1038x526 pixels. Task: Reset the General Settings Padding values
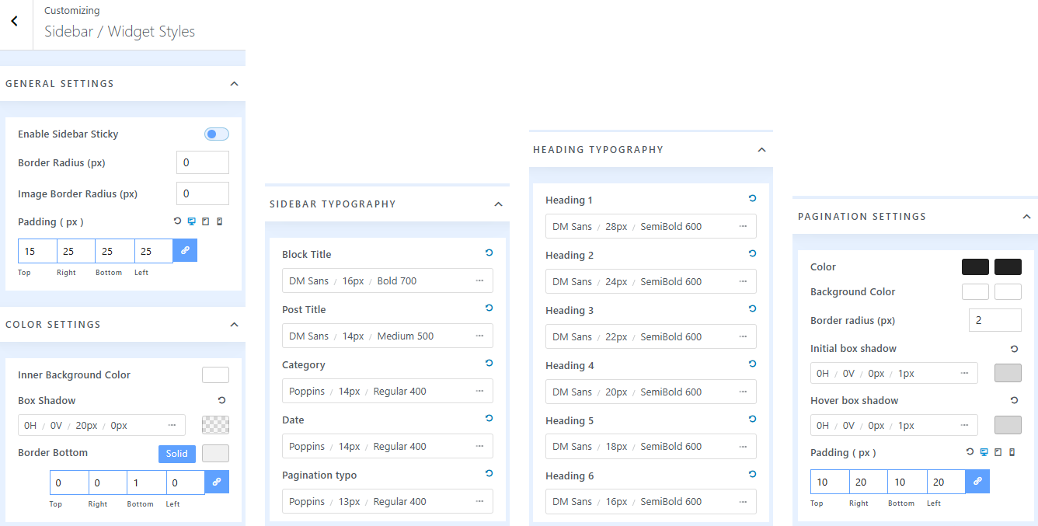point(177,221)
